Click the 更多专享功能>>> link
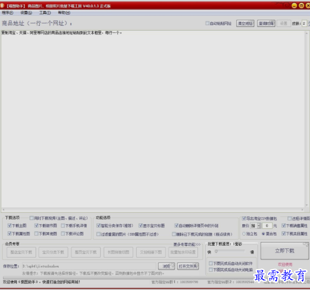Viewport: 310px width, 290px height. pyautogui.click(x=187, y=244)
